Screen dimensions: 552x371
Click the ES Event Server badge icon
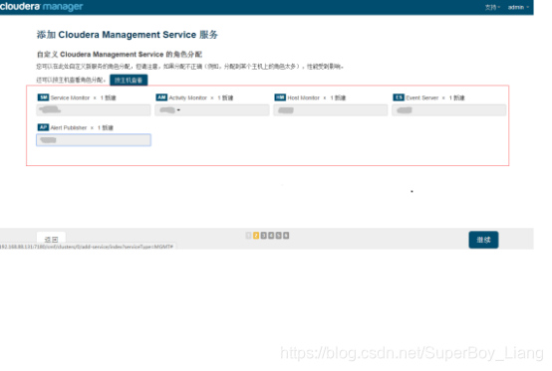click(x=399, y=97)
